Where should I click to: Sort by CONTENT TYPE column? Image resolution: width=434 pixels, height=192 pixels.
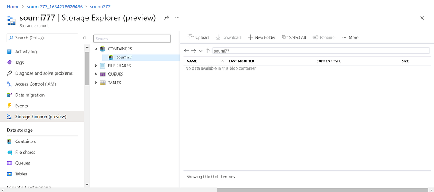329,61
